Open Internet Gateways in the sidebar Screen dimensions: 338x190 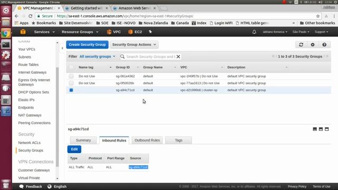[x=32, y=72]
